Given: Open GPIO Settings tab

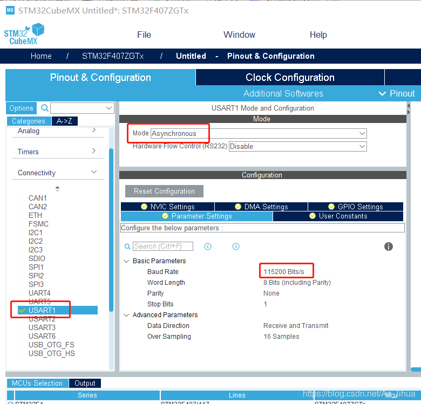Looking at the screenshot, I should (x=356, y=207).
